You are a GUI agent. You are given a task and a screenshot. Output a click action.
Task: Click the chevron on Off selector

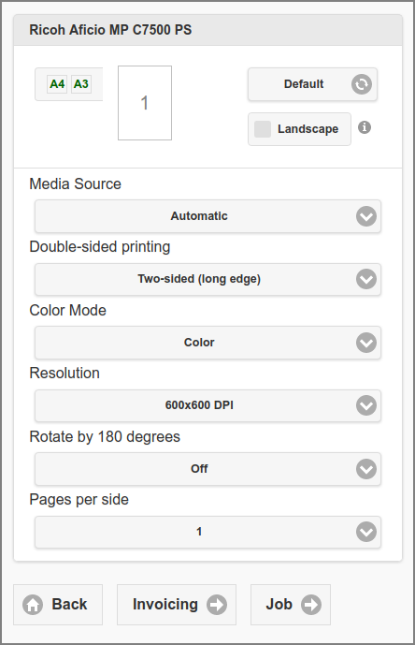366,469
